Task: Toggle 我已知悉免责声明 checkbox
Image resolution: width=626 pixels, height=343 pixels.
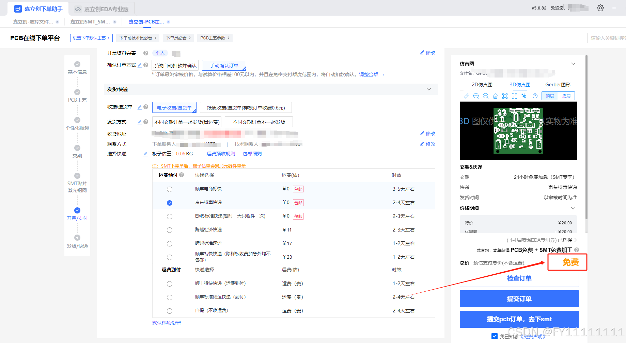Action: [495, 336]
